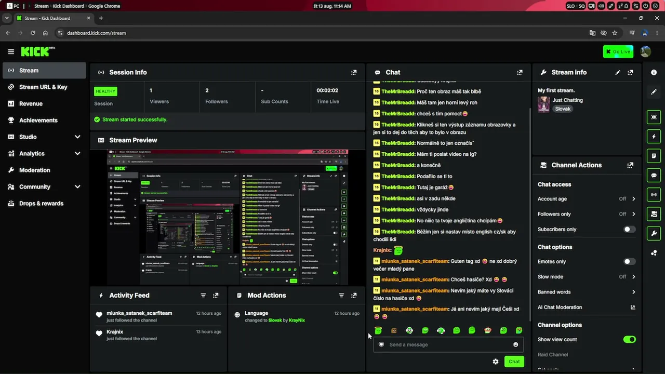
Task: Click the Kick logo
Action: click(x=38, y=51)
